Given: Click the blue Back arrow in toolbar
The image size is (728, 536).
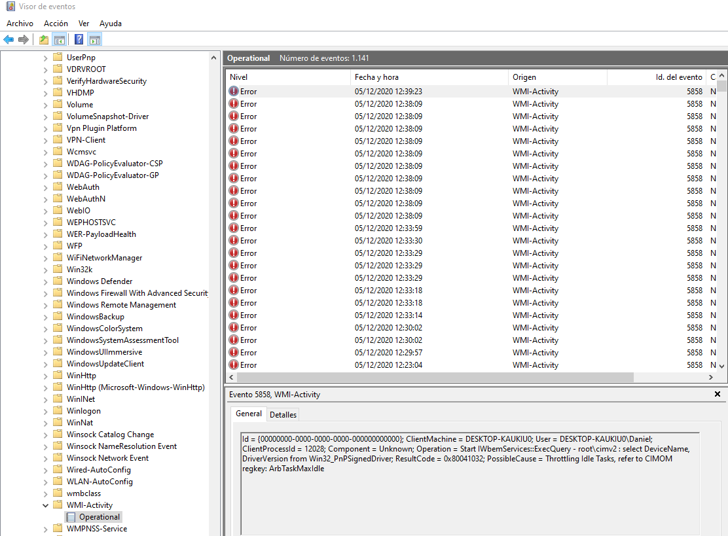Looking at the screenshot, I should click(x=9, y=39).
